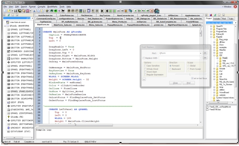Click the red tools icon atop right panel

tap(211, 15)
